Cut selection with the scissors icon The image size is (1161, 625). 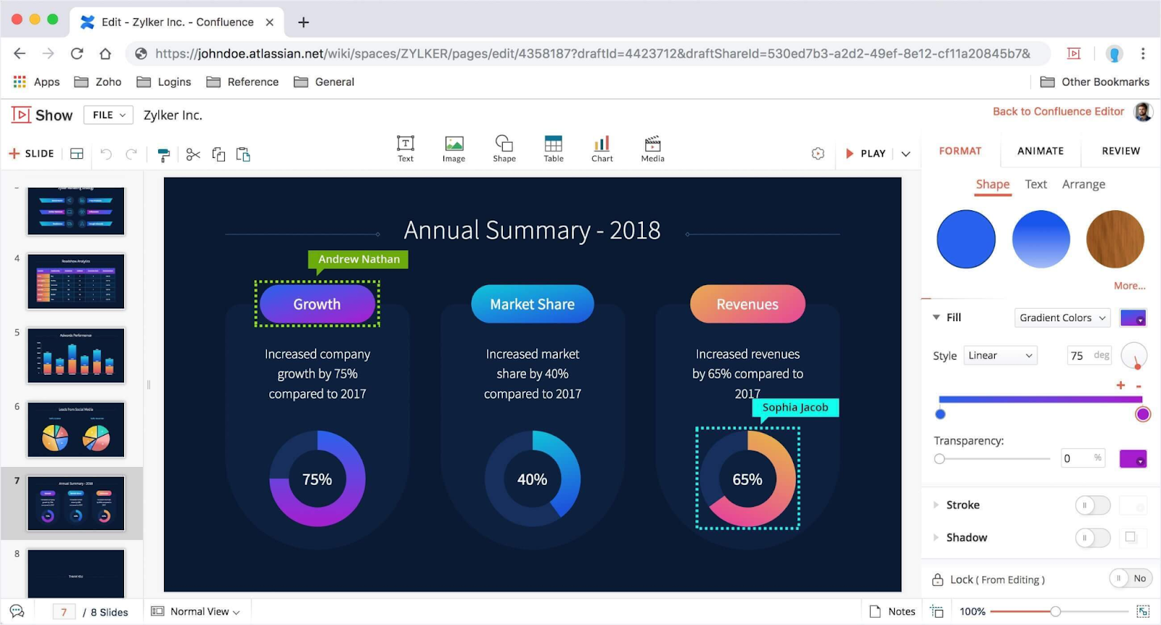[193, 154]
